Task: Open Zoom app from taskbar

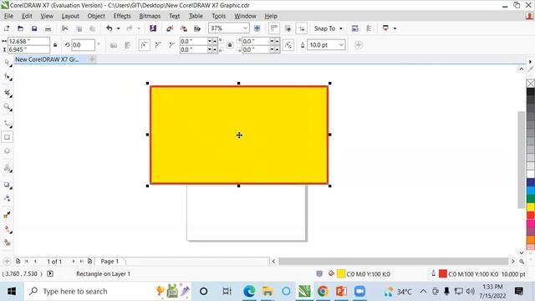Action: (x=359, y=292)
